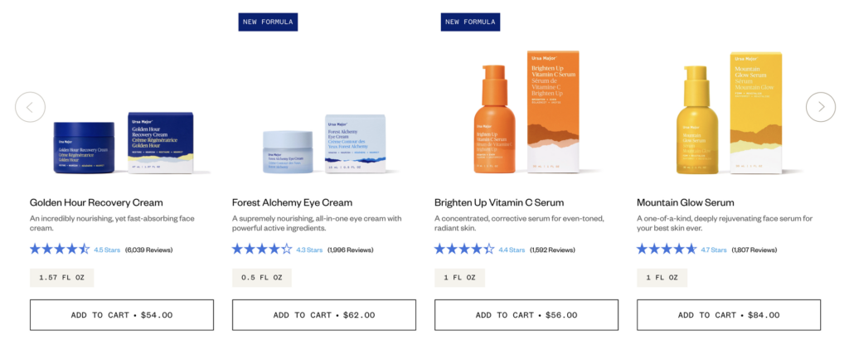Screen dimensions: 849x340
Task: Click Mountain Glow Serum star rating
Action: click(667, 250)
